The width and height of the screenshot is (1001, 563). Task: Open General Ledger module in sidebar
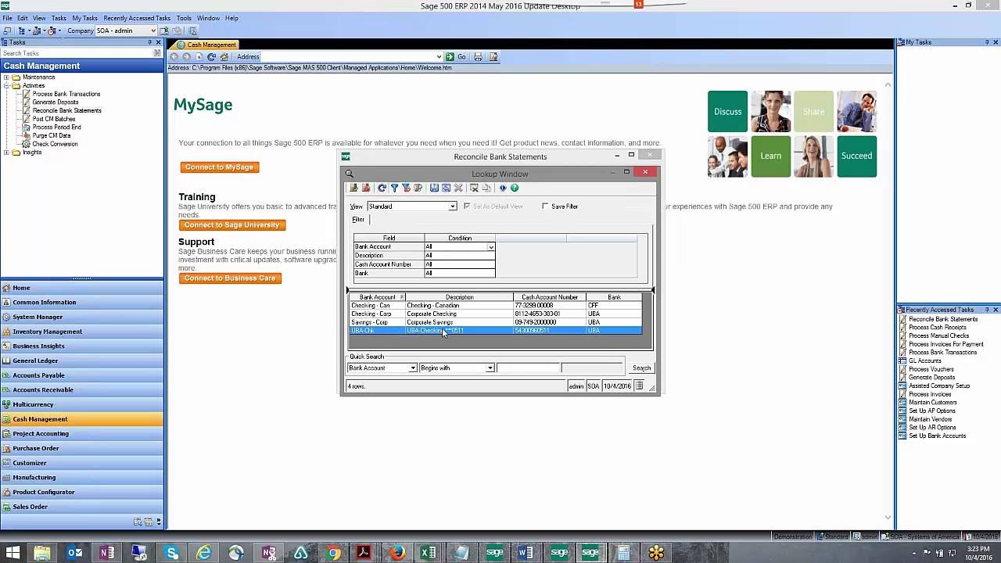coord(82,360)
